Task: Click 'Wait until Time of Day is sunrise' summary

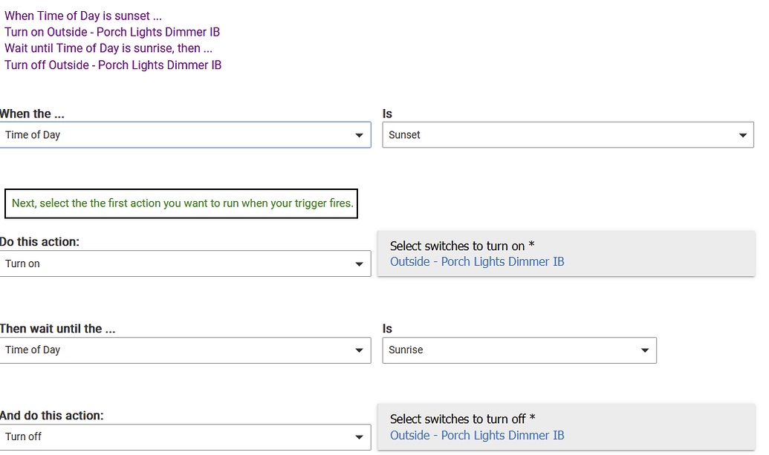Action: pos(108,48)
